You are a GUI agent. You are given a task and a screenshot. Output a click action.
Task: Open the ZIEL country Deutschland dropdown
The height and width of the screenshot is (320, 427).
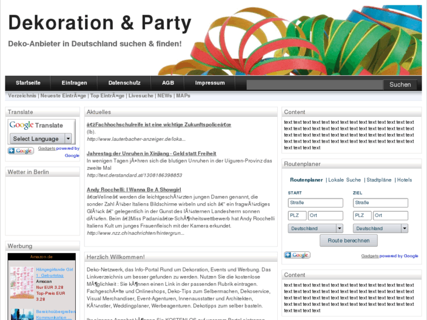(x=381, y=228)
